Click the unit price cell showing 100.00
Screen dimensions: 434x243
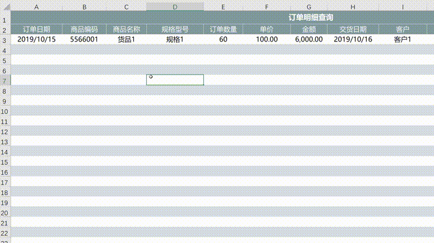266,40
